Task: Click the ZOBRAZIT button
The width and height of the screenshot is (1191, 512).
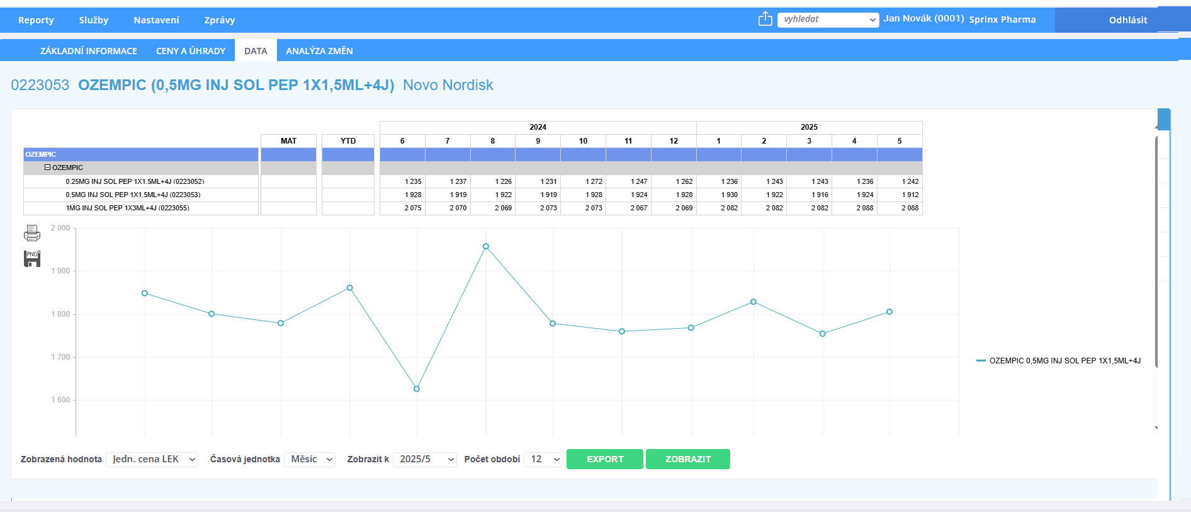Action: 688,459
